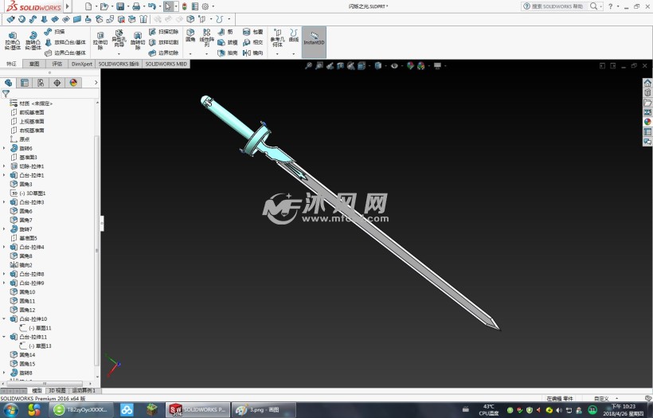This screenshot has width=653, height=418.
Task: Select the Wrap (包覆) tool
Action: 252,32
